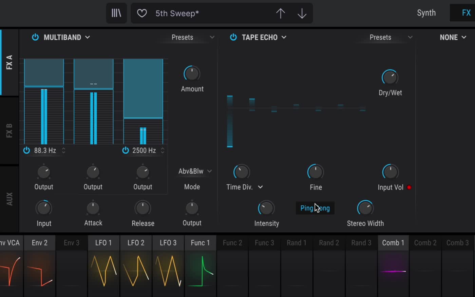475x297 pixels.
Task: Click the Output knob under Mode
Action: click(x=192, y=208)
